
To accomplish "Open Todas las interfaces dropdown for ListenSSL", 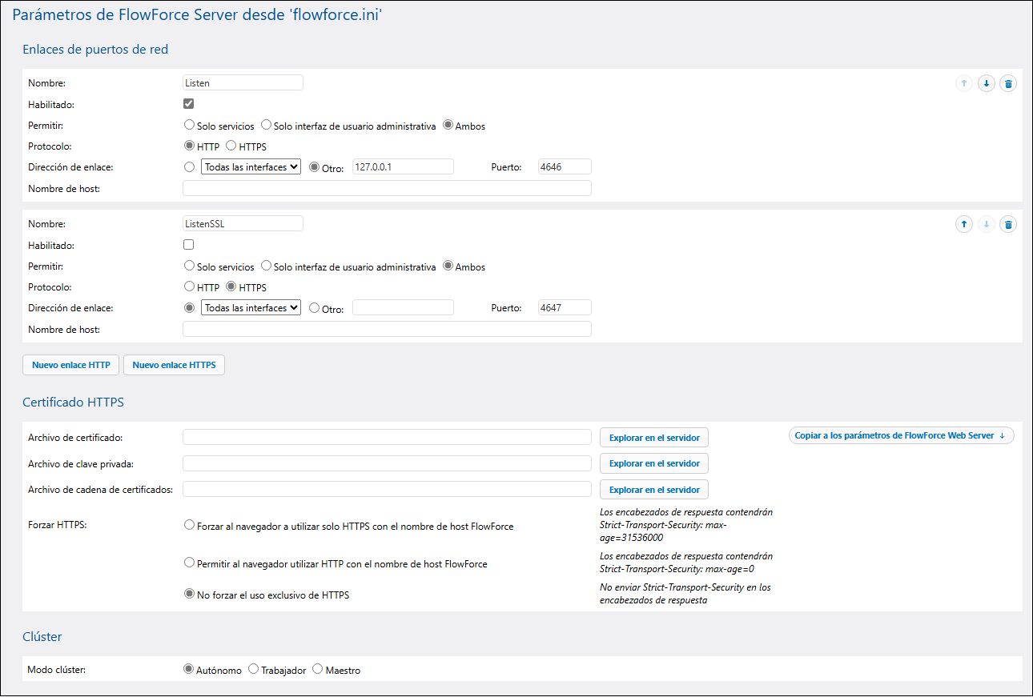I will (251, 308).
